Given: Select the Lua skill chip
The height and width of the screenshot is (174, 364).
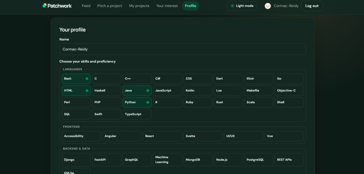Looking at the screenshot, I should tap(228, 91).
